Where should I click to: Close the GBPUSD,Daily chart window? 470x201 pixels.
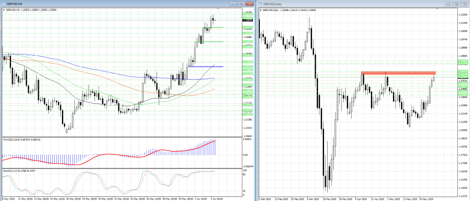click(465, 4)
